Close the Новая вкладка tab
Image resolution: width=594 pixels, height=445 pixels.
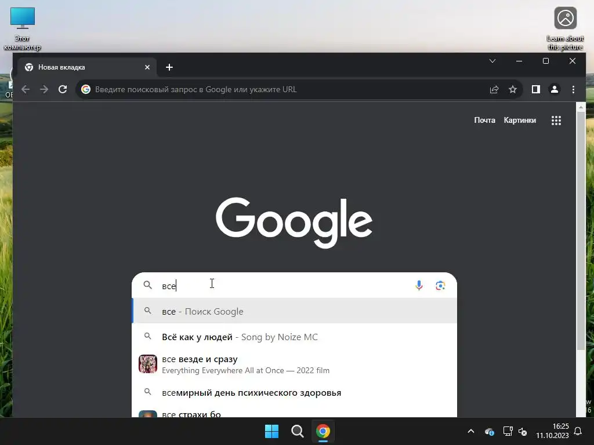tap(147, 67)
